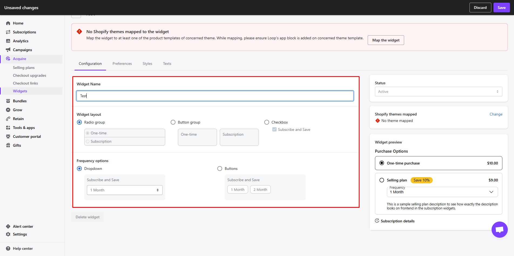Click the Home icon in sidebar

tap(8, 23)
